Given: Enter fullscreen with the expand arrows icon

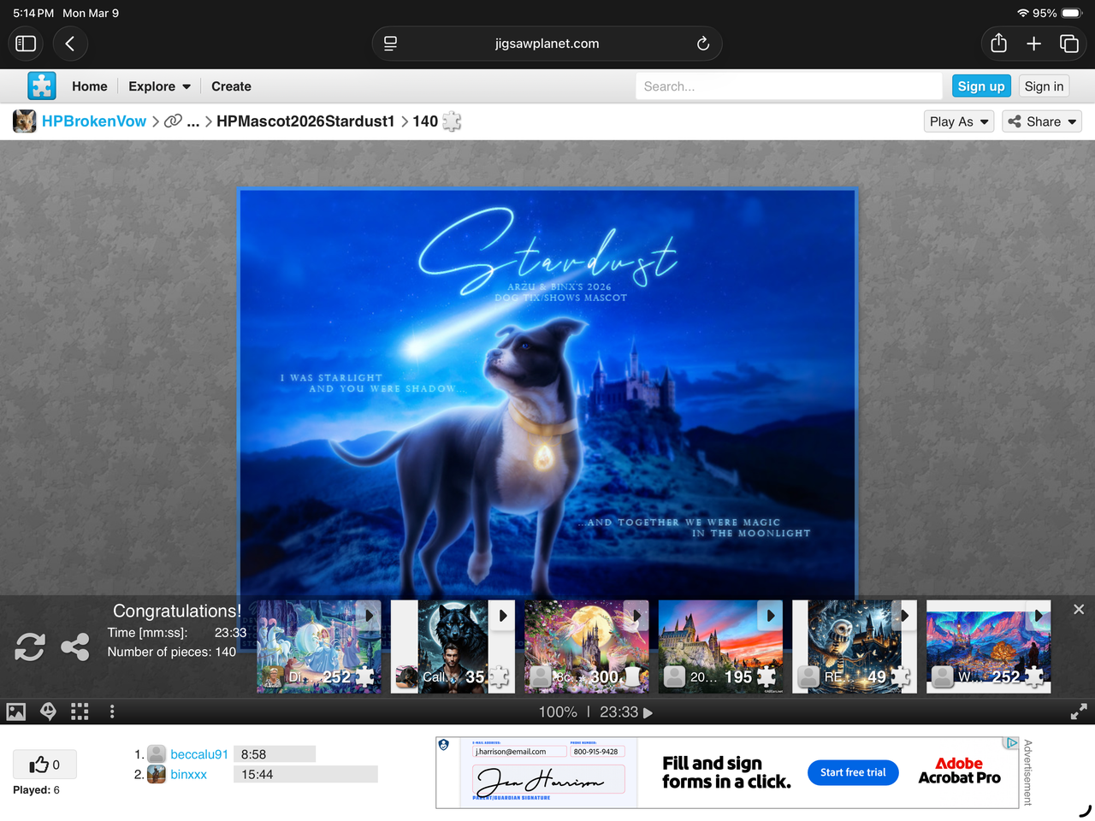Looking at the screenshot, I should (x=1079, y=712).
